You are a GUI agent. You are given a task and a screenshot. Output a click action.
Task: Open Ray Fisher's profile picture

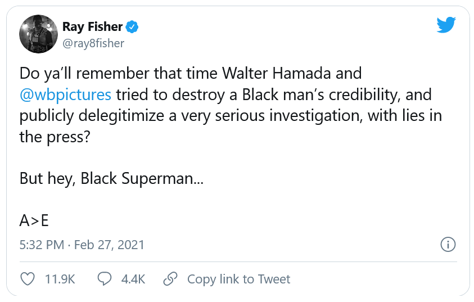[39, 34]
